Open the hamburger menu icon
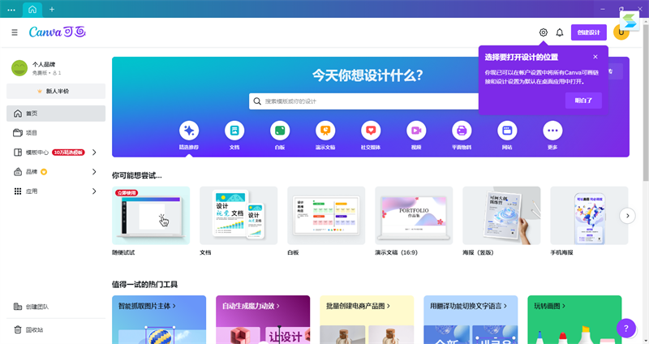Image resolution: width=649 pixels, height=344 pixels. (x=15, y=32)
